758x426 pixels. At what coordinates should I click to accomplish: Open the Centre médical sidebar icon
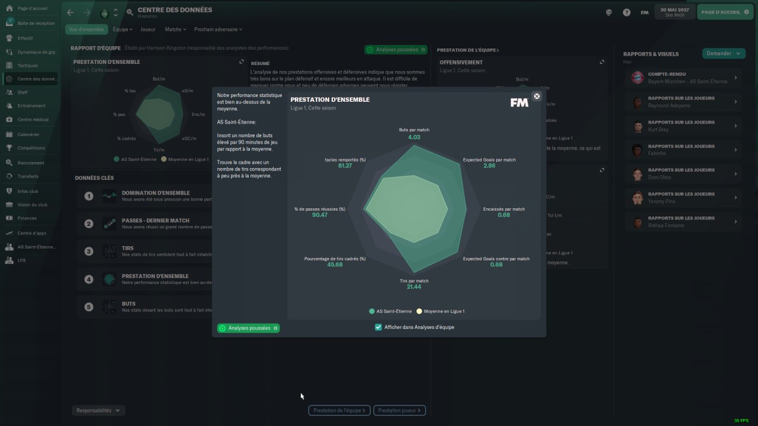click(x=9, y=120)
